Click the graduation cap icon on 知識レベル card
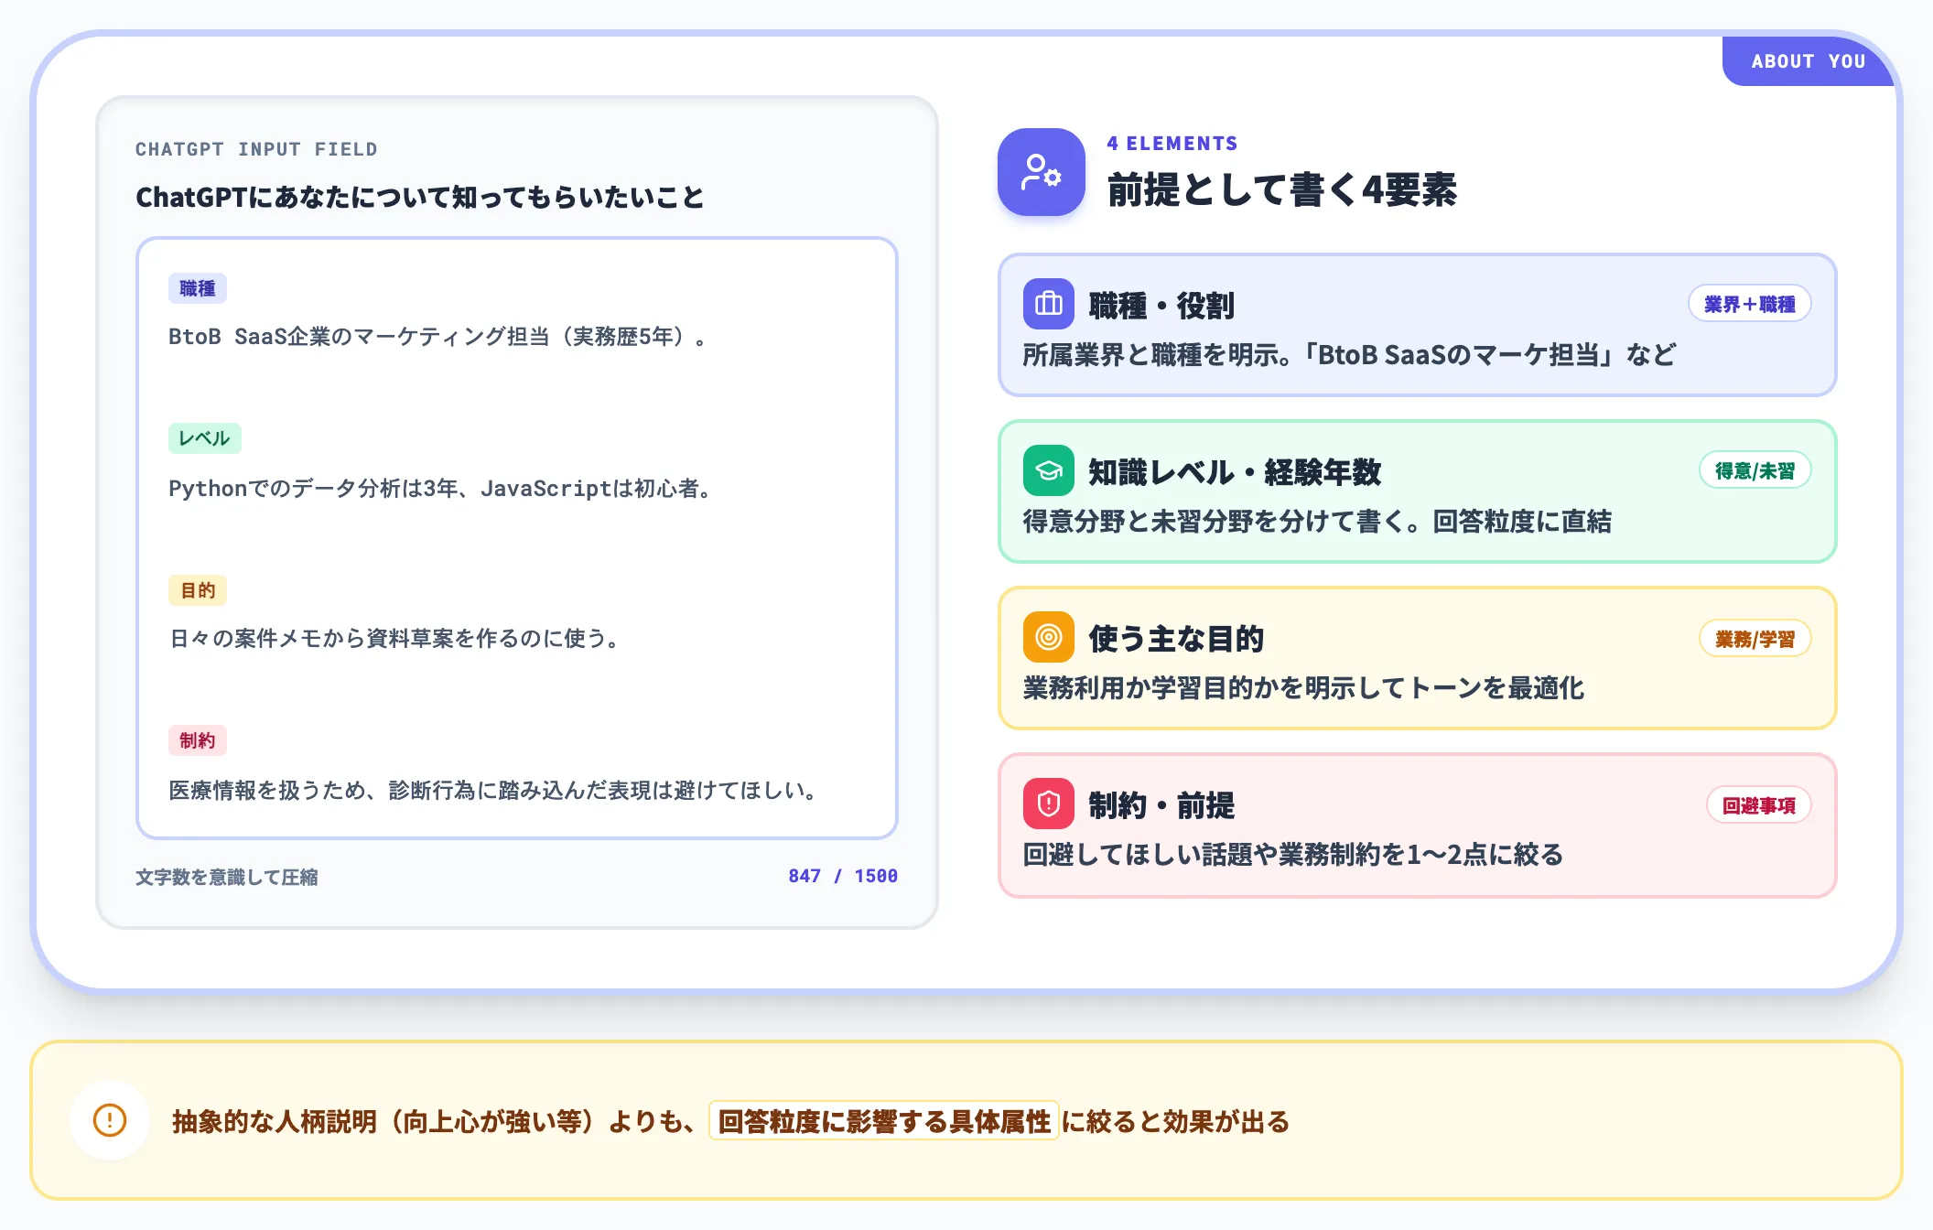Screen dimensions: 1933x1230 [x=1049, y=470]
